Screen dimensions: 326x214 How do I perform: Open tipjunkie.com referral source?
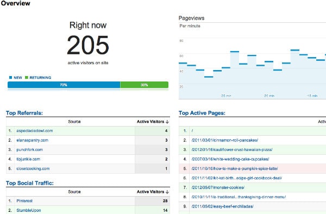pos(28,159)
